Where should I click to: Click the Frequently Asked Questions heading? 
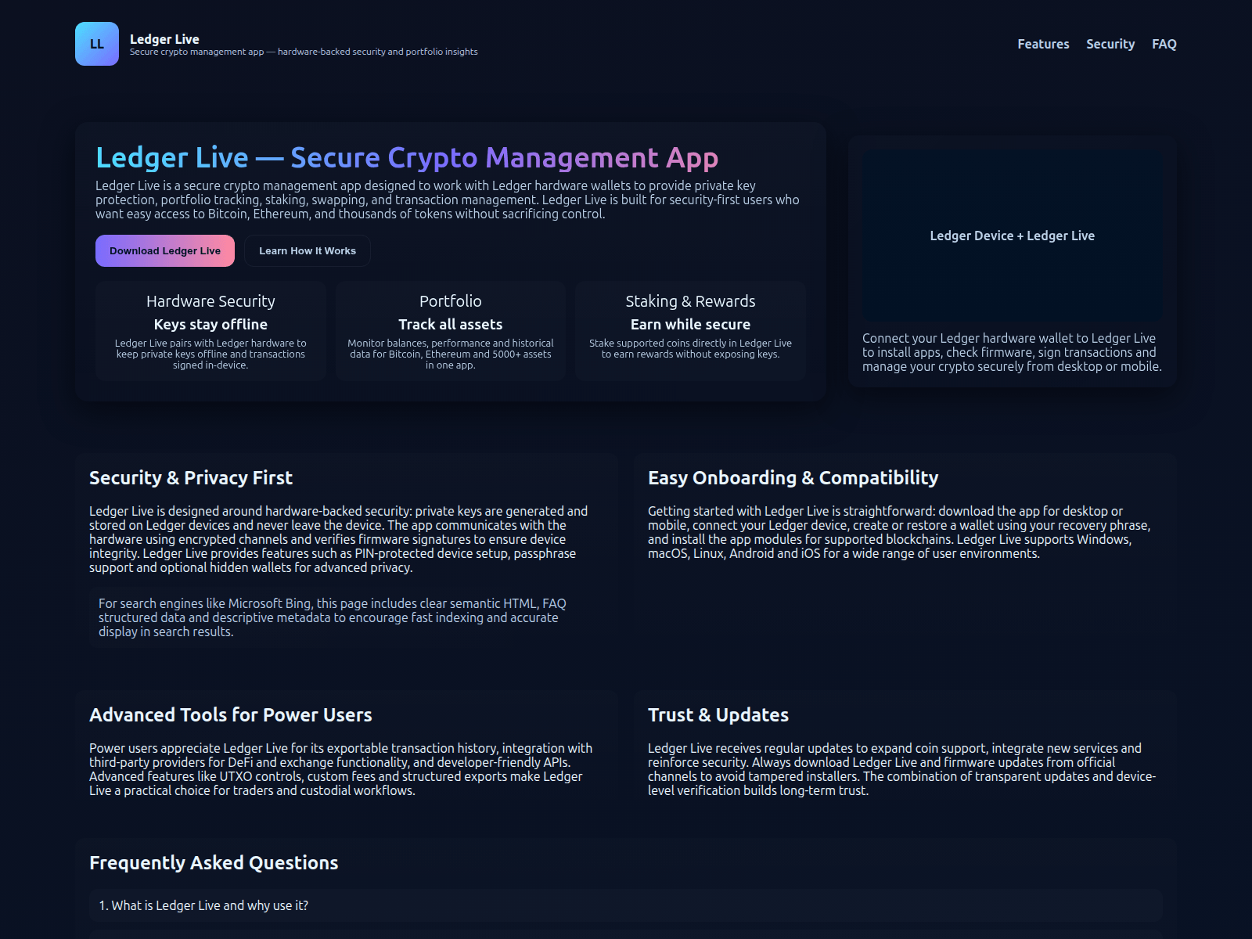214,863
